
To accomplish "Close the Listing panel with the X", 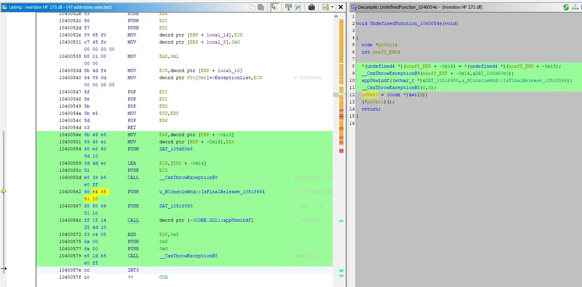I will pos(341,7).
